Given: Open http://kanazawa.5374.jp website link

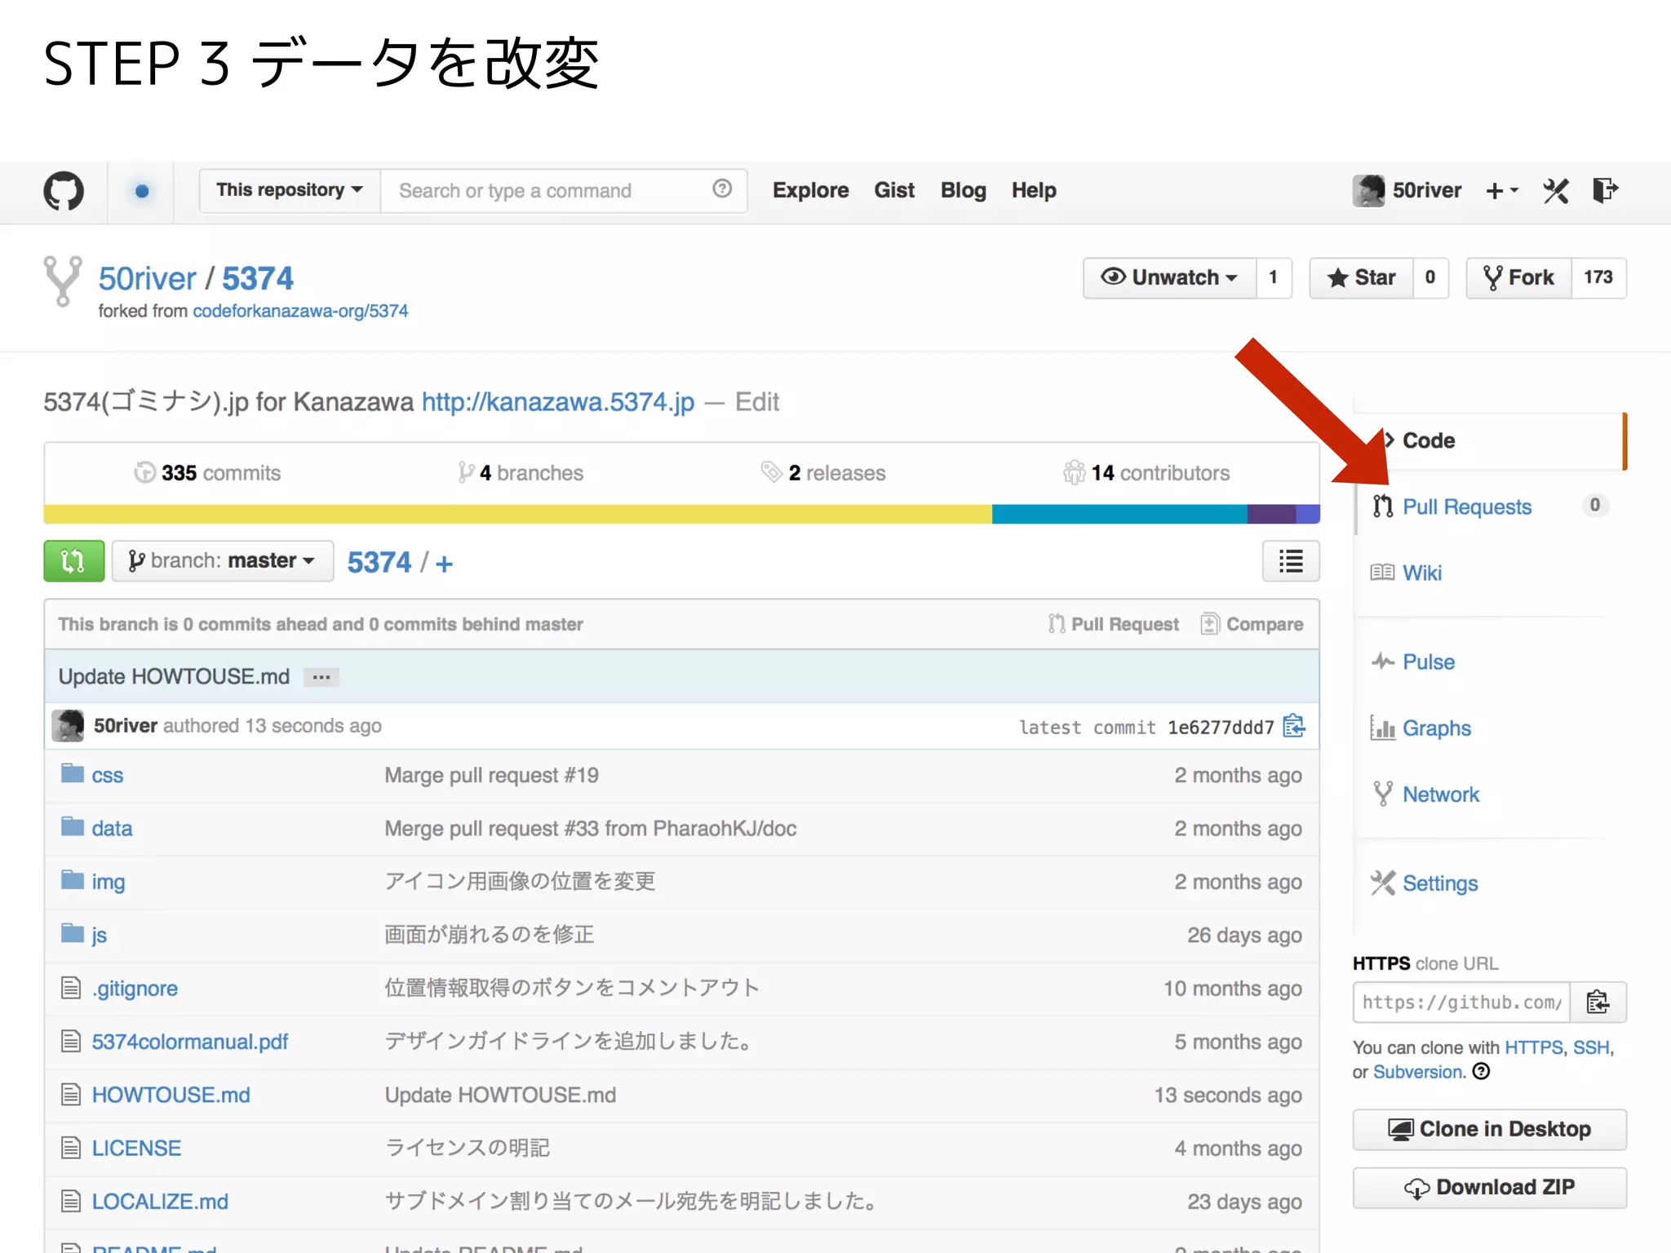Looking at the screenshot, I should pyautogui.click(x=558, y=402).
